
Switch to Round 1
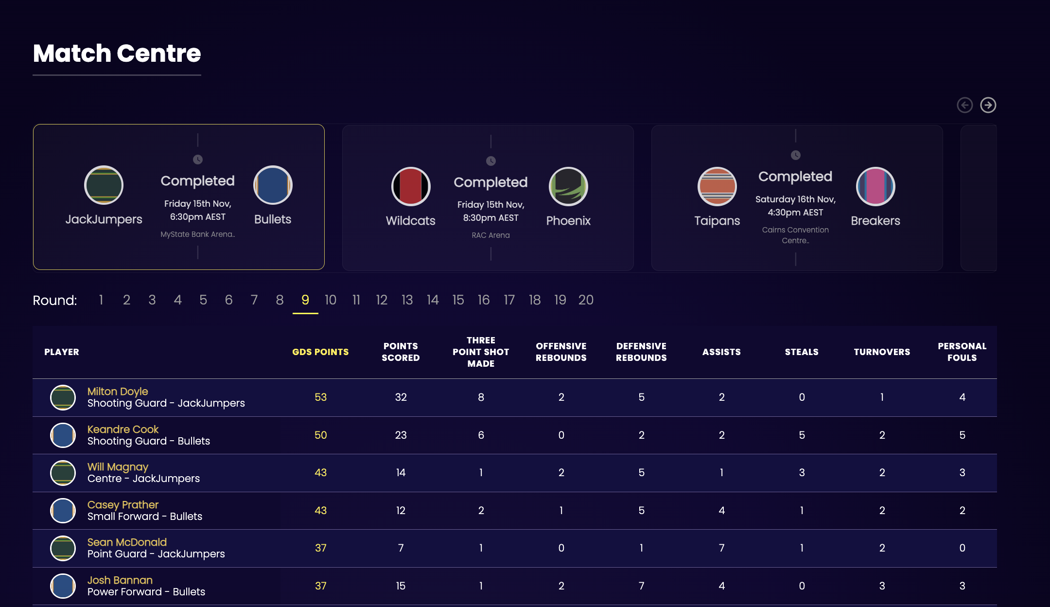click(x=101, y=300)
